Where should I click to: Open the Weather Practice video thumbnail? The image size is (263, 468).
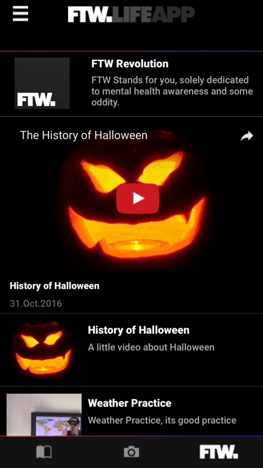[44, 414]
